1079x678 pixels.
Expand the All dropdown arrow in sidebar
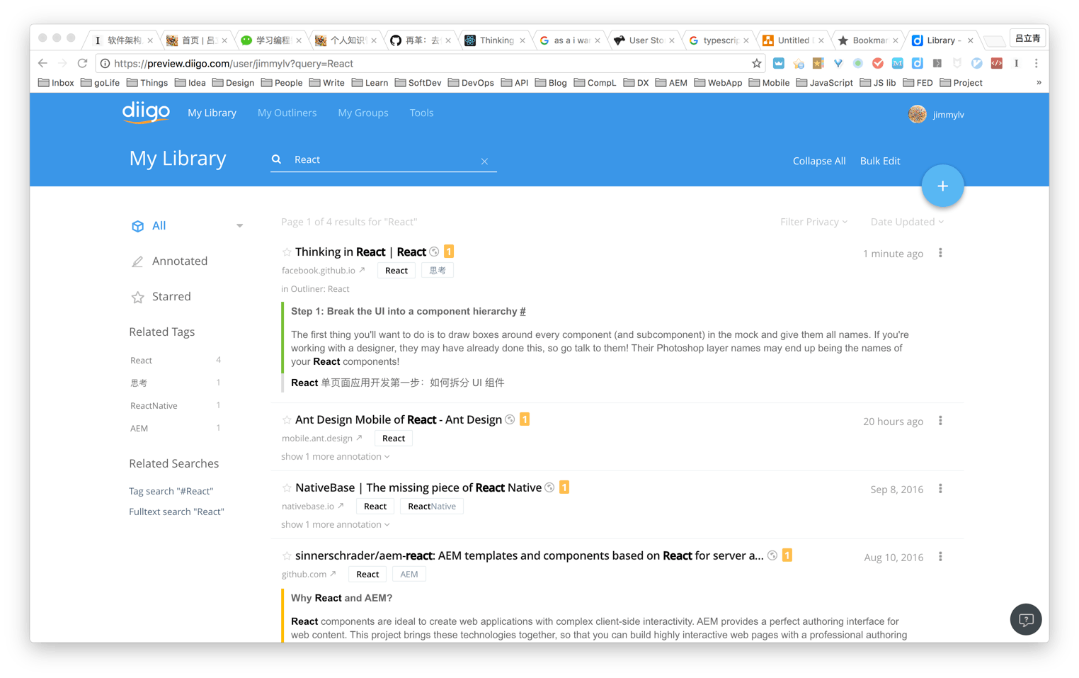click(x=240, y=226)
